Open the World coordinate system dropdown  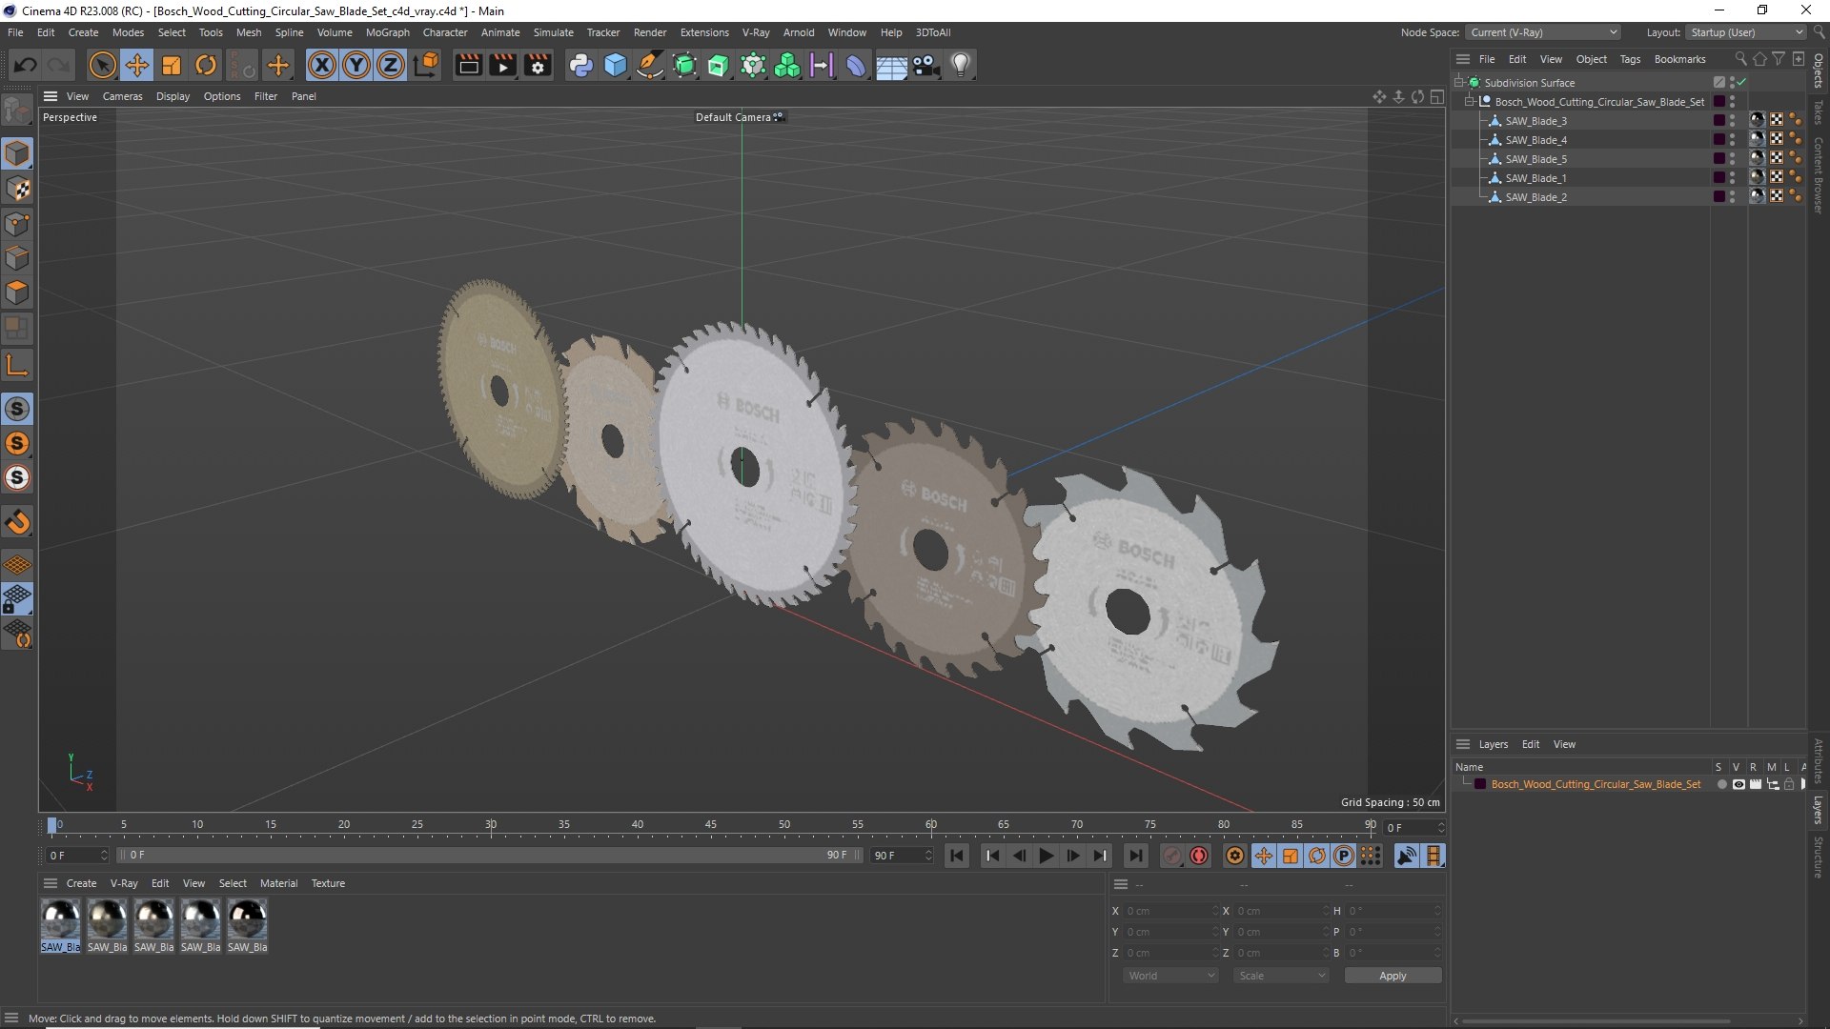pyautogui.click(x=1170, y=976)
